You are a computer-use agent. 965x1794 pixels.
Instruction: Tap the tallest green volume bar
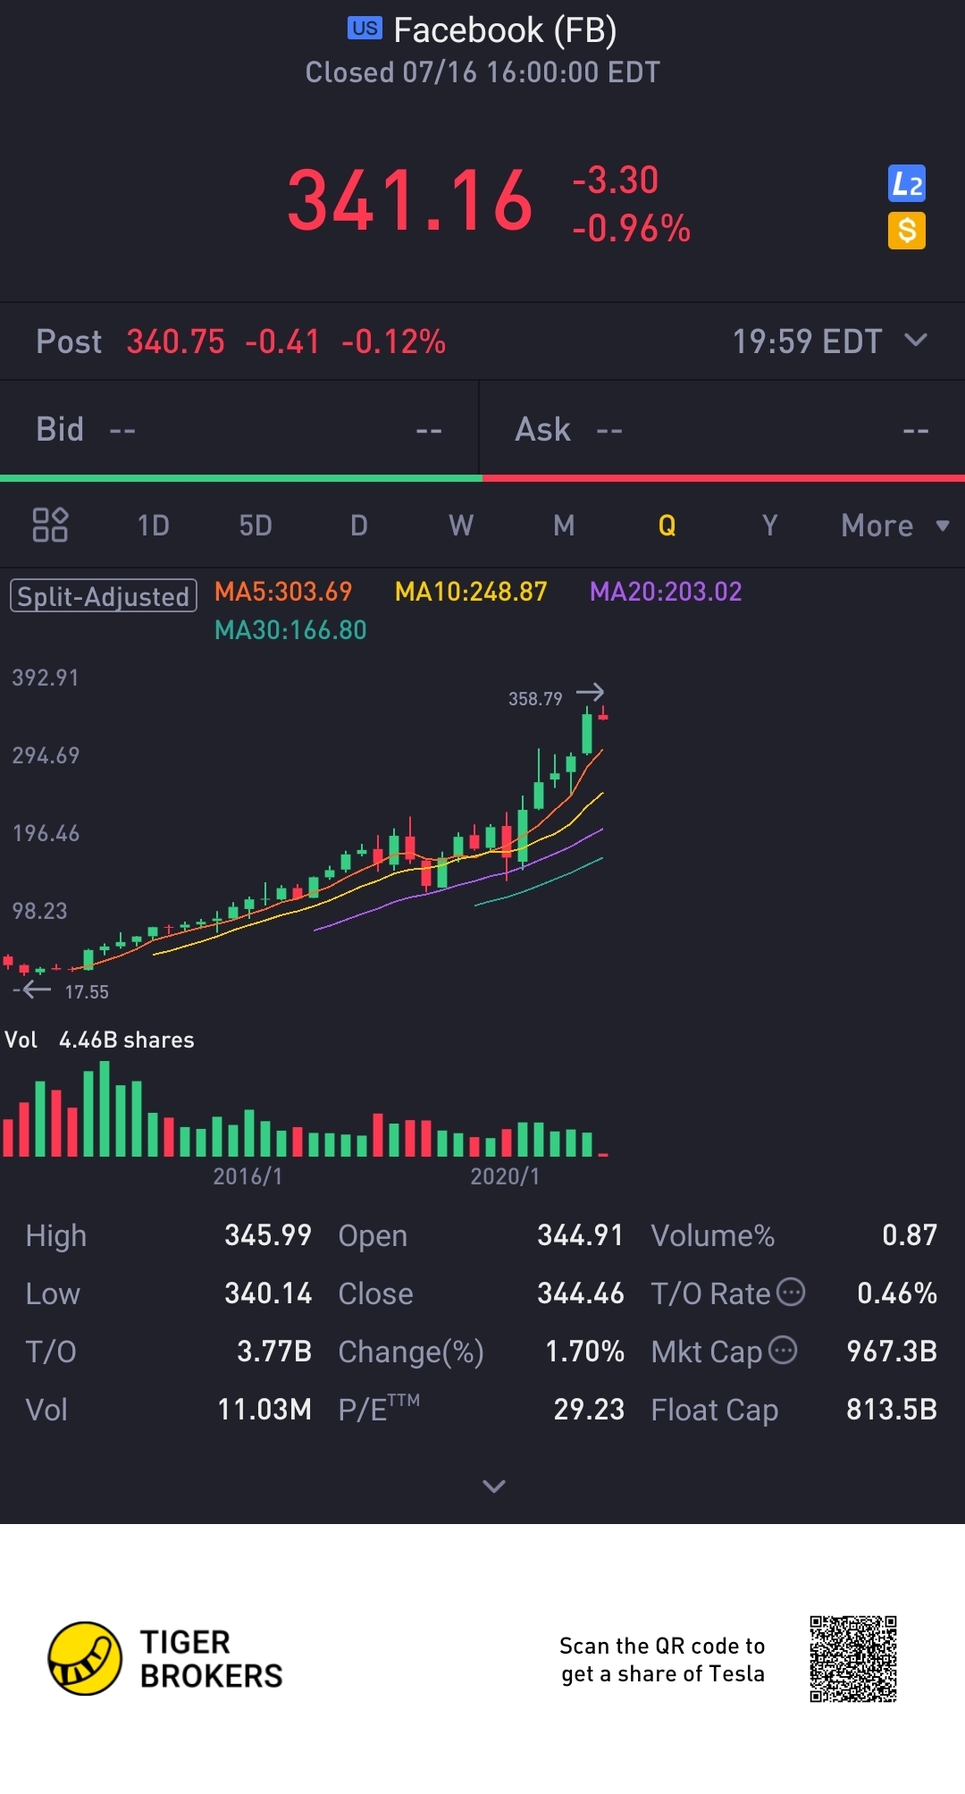105,1108
